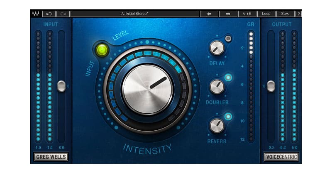Click the DELAY label

(217, 63)
